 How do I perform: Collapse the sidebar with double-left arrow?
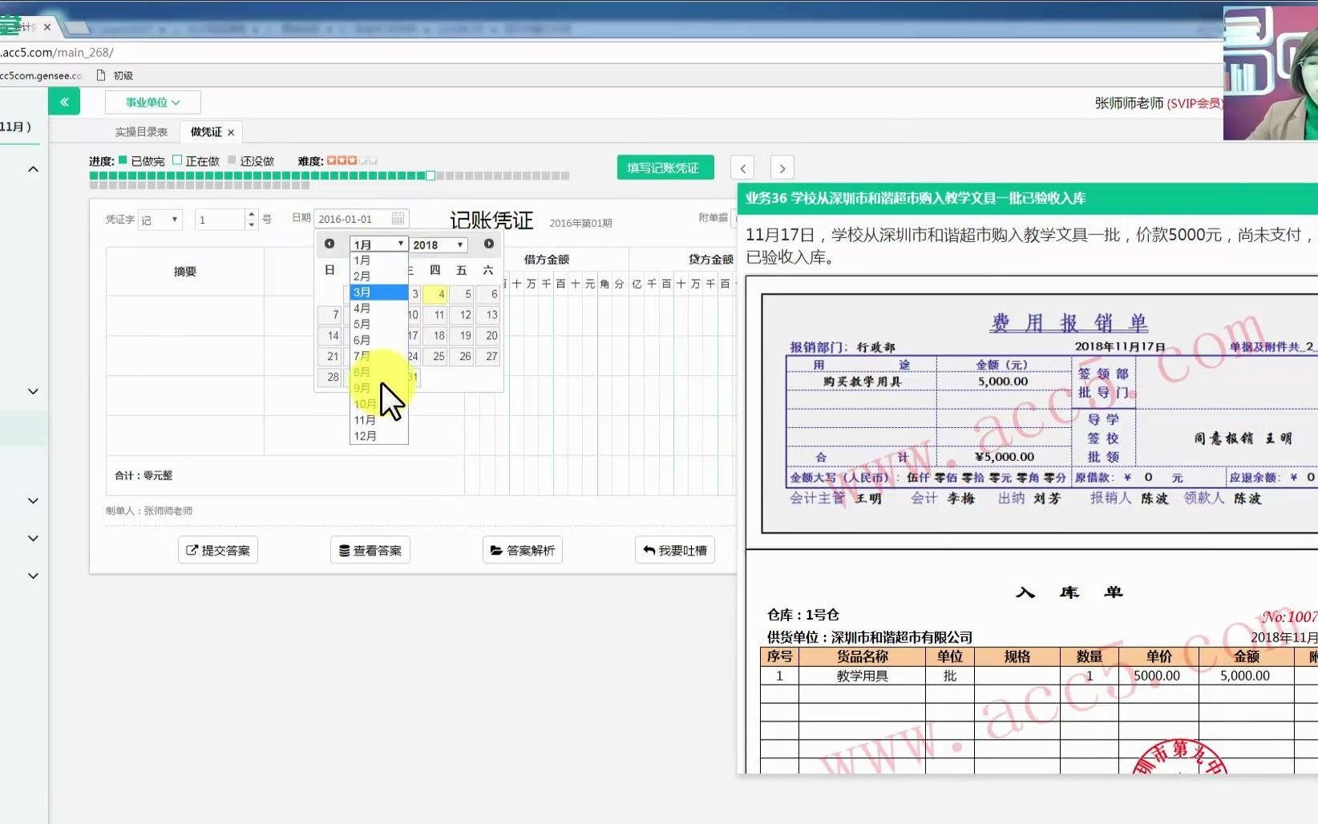[x=64, y=101]
